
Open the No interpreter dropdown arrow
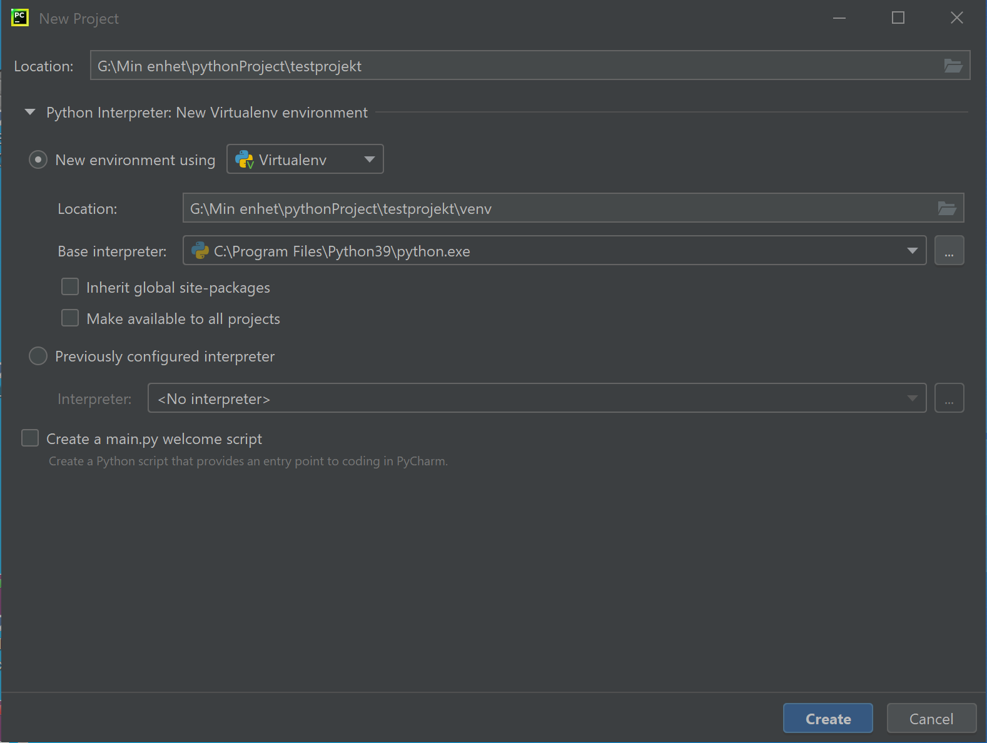(912, 398)
